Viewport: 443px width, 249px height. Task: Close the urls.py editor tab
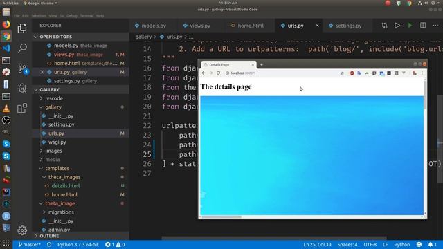[x=317, y=26]
